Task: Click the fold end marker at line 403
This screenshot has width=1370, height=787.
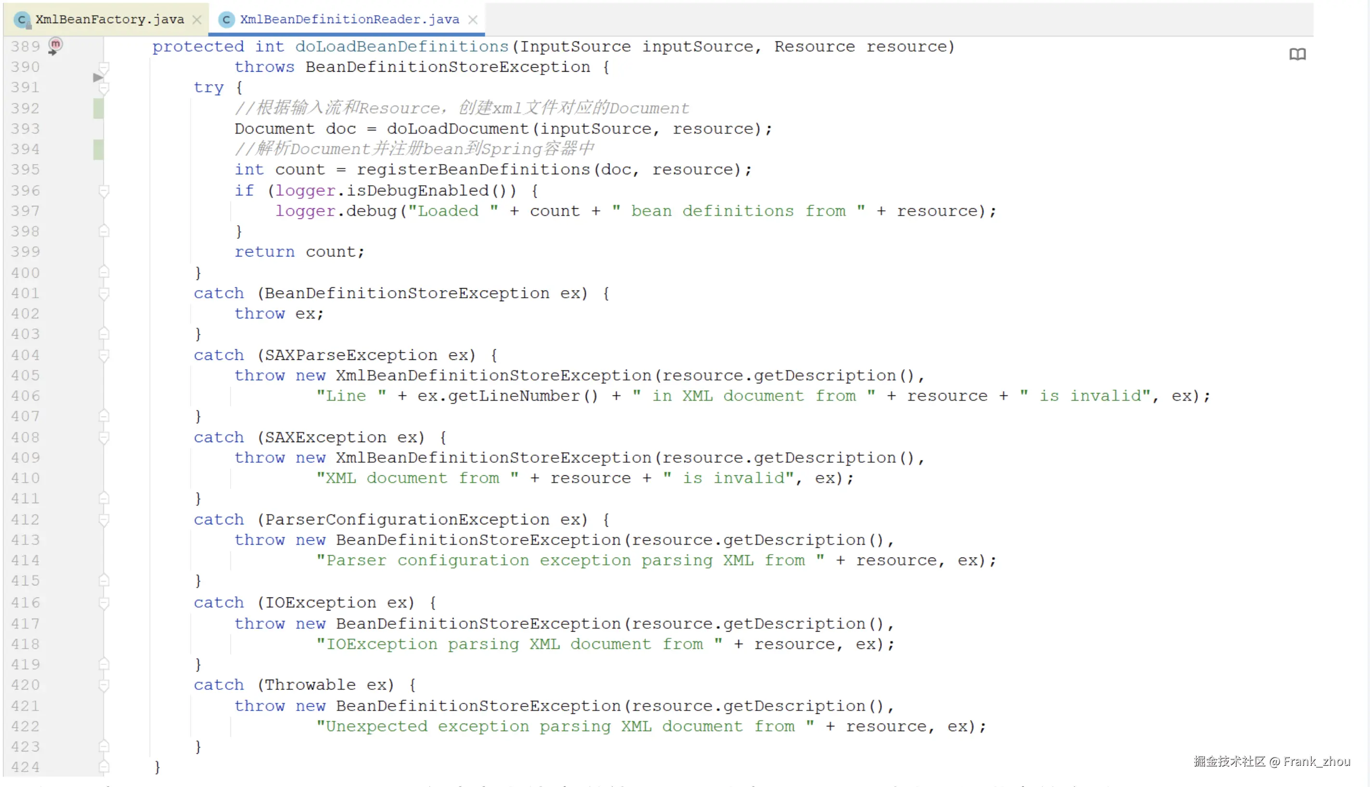Action: click(104, 334)
